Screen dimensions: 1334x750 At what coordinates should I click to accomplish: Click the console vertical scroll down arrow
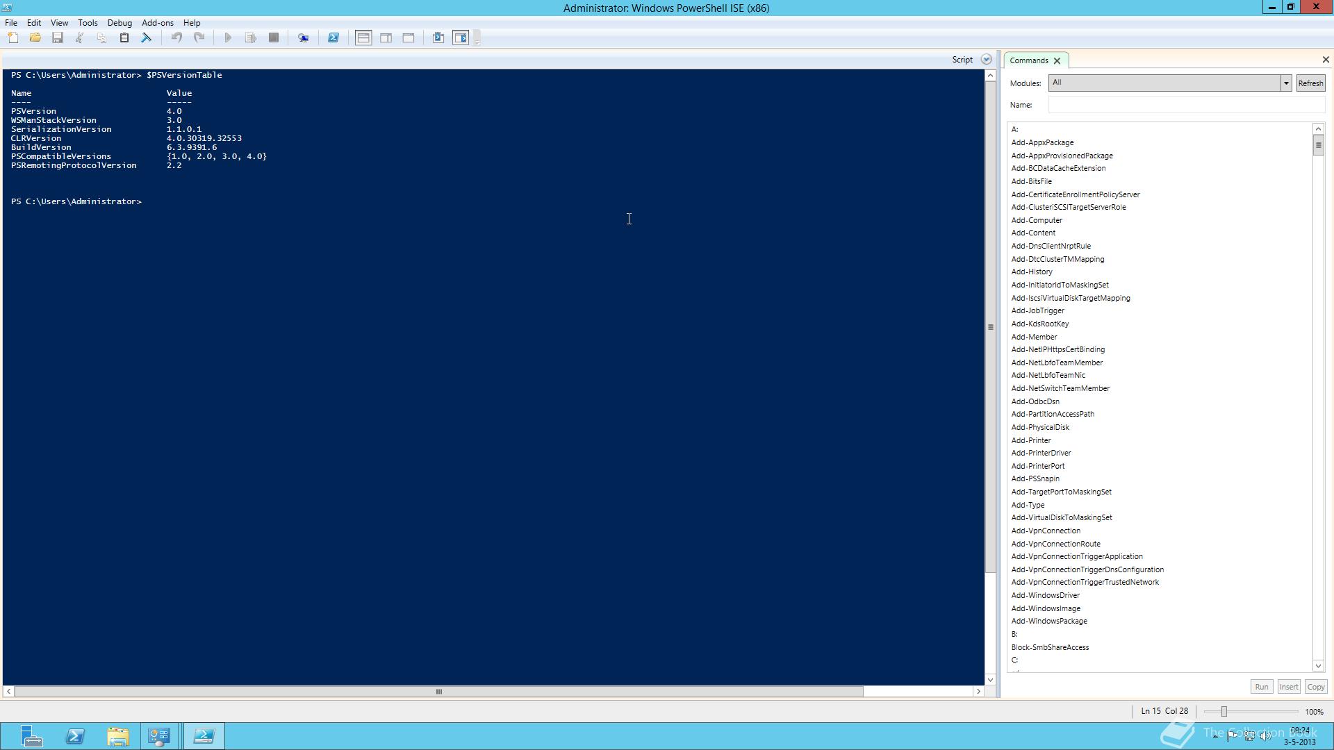pyautogui.click(x=990, y=680)
